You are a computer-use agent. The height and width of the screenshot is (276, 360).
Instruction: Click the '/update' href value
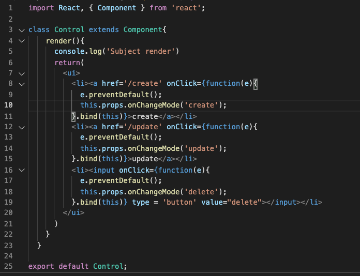143,127
